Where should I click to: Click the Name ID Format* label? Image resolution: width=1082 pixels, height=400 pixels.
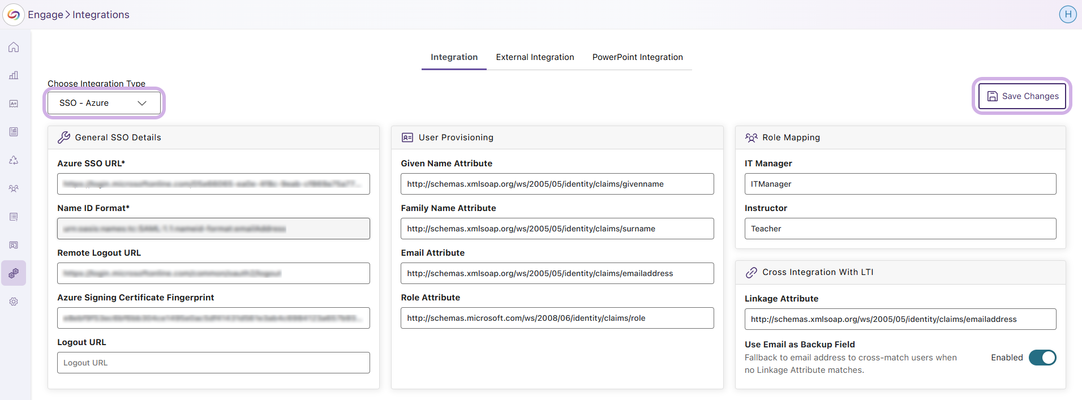(93, 208)
